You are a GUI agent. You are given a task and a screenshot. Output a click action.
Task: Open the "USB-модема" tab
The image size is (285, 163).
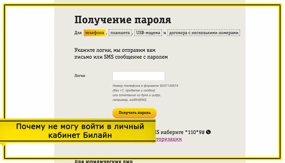[x=148, y=33]
